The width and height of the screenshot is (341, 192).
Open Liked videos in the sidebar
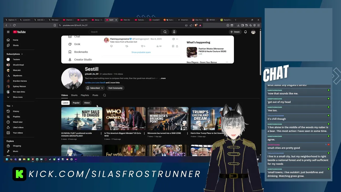[x=18, y=127]
